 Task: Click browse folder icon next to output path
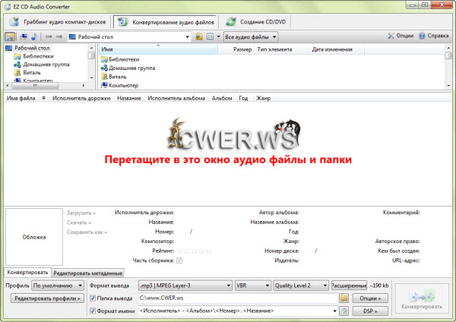click(x=344, y=298)
